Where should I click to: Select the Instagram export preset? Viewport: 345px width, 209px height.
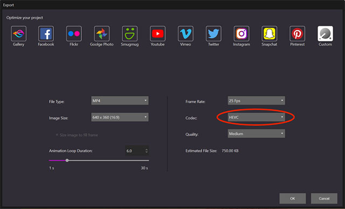coord(241,33)
